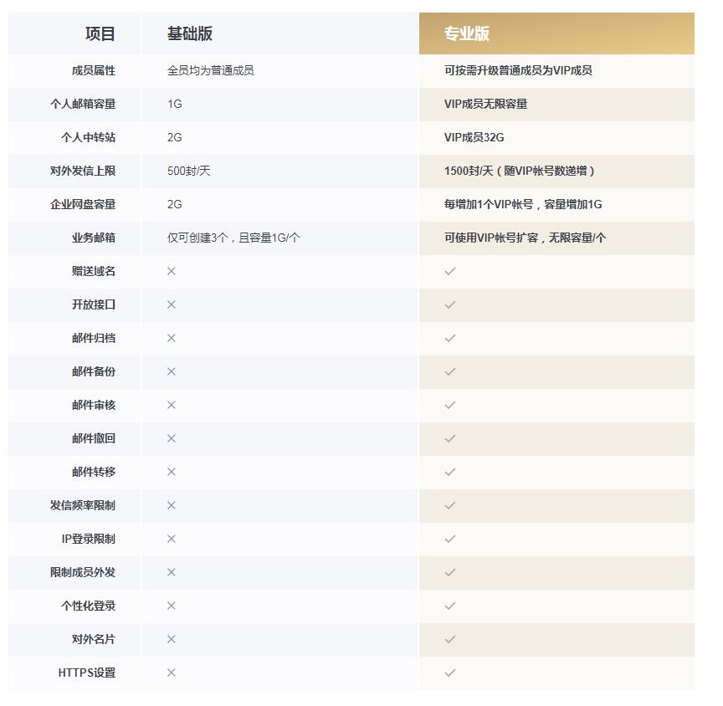Click the HTTPS设置 row label

point(87,673)
